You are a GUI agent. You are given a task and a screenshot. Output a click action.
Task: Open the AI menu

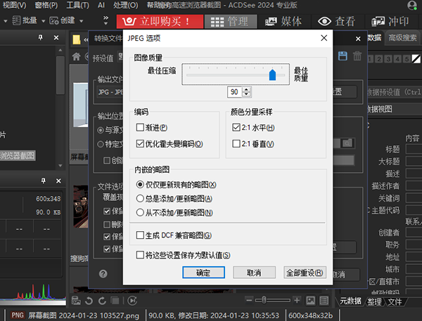coord(101,5)
